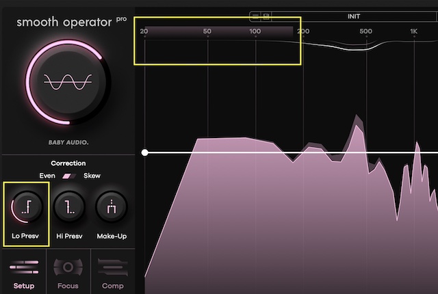Click the Even correction label
This screenshot has width=438, height=294.
47,176
